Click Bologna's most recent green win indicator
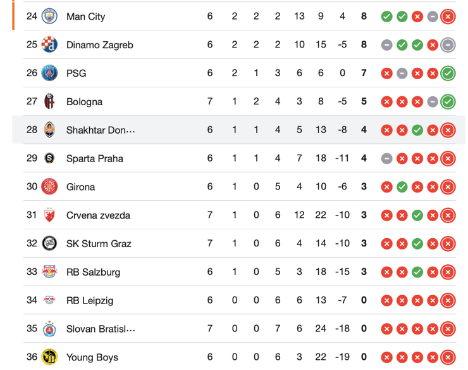 (x=448, y=101)
